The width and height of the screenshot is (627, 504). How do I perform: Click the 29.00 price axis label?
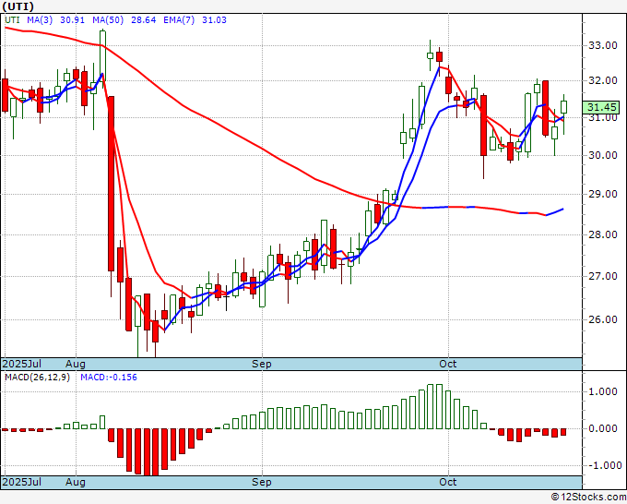(603, 194)
